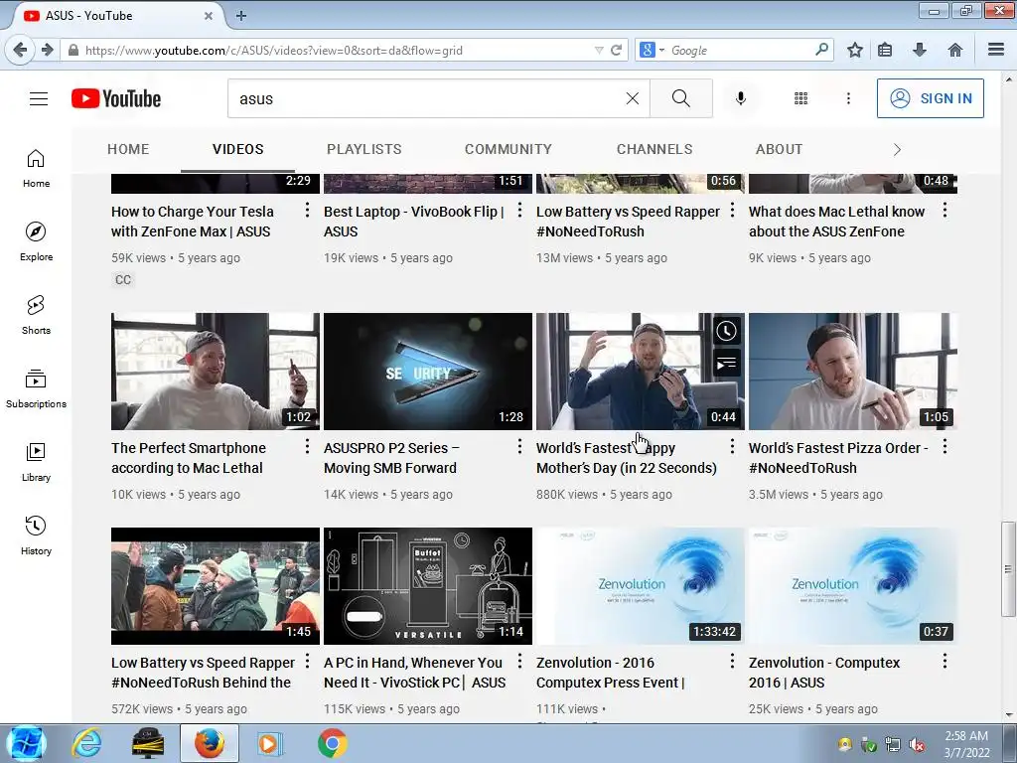The height and width of the screenshot is (763, 1017).
Task: Open options menu for 'A PC in Hand' video
Action: (519, 661)
